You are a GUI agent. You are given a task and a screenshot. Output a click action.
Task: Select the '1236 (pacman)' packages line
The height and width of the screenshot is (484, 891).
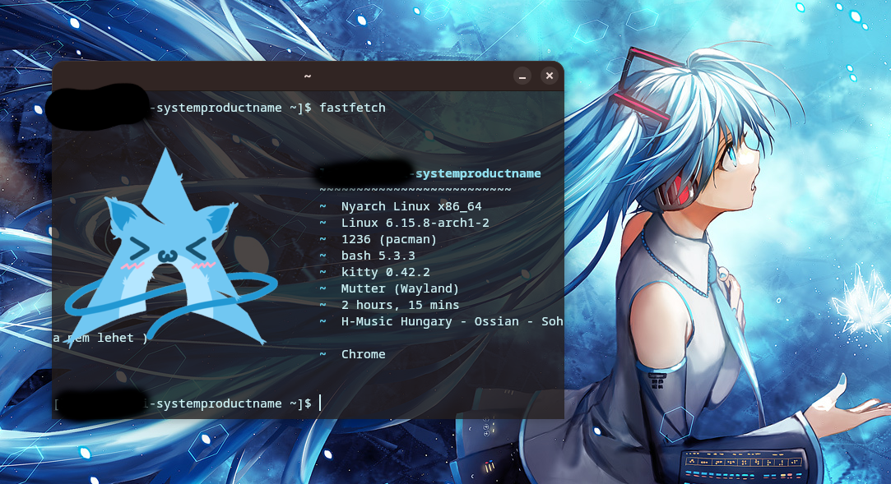[389, 239]
